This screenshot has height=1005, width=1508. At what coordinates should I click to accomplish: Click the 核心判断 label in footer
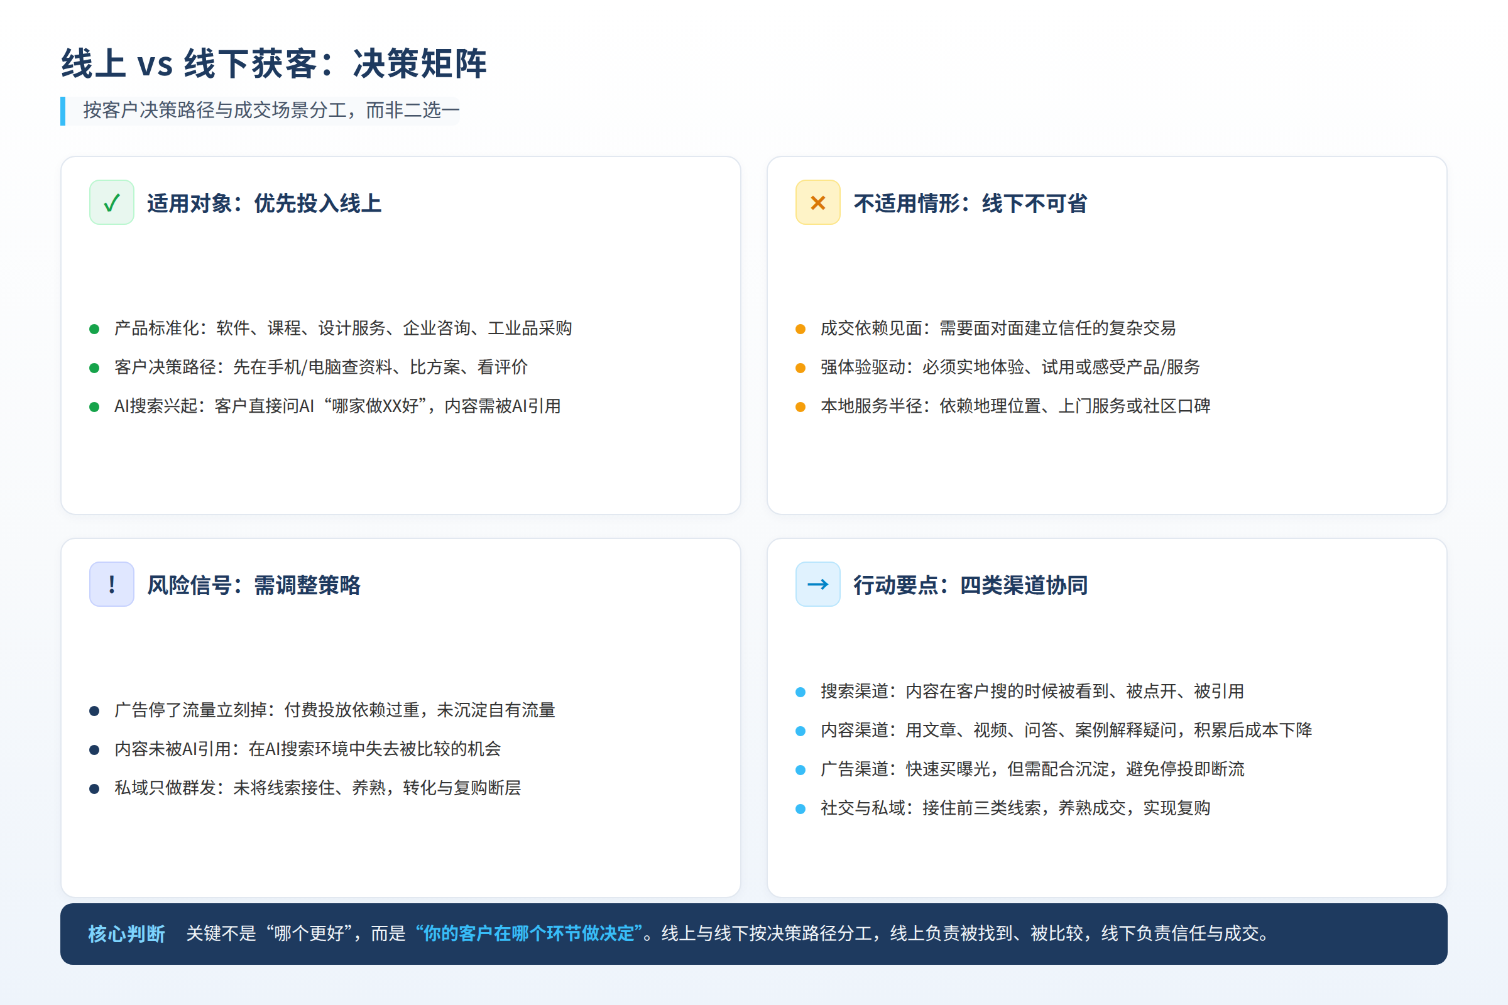pyautogui.click(x=126, y=934)
